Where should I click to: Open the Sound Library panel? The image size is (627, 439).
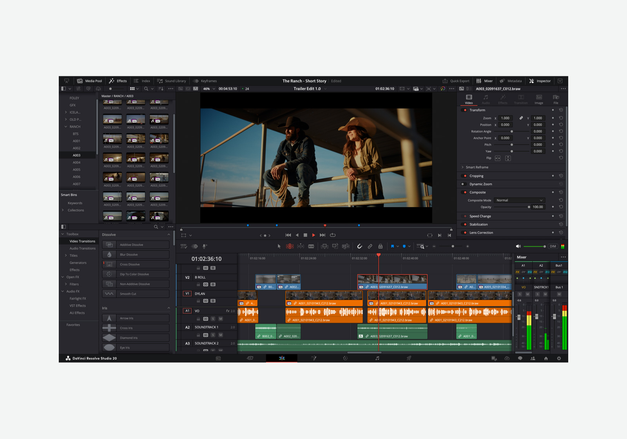tap(172, 81)
